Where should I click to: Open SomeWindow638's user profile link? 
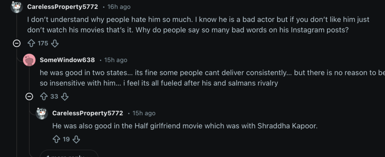[67, 60]
